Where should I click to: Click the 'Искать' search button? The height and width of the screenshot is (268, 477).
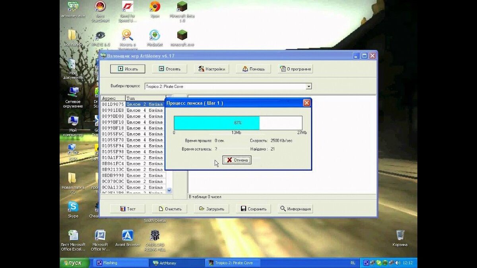(x=128, y=69)
